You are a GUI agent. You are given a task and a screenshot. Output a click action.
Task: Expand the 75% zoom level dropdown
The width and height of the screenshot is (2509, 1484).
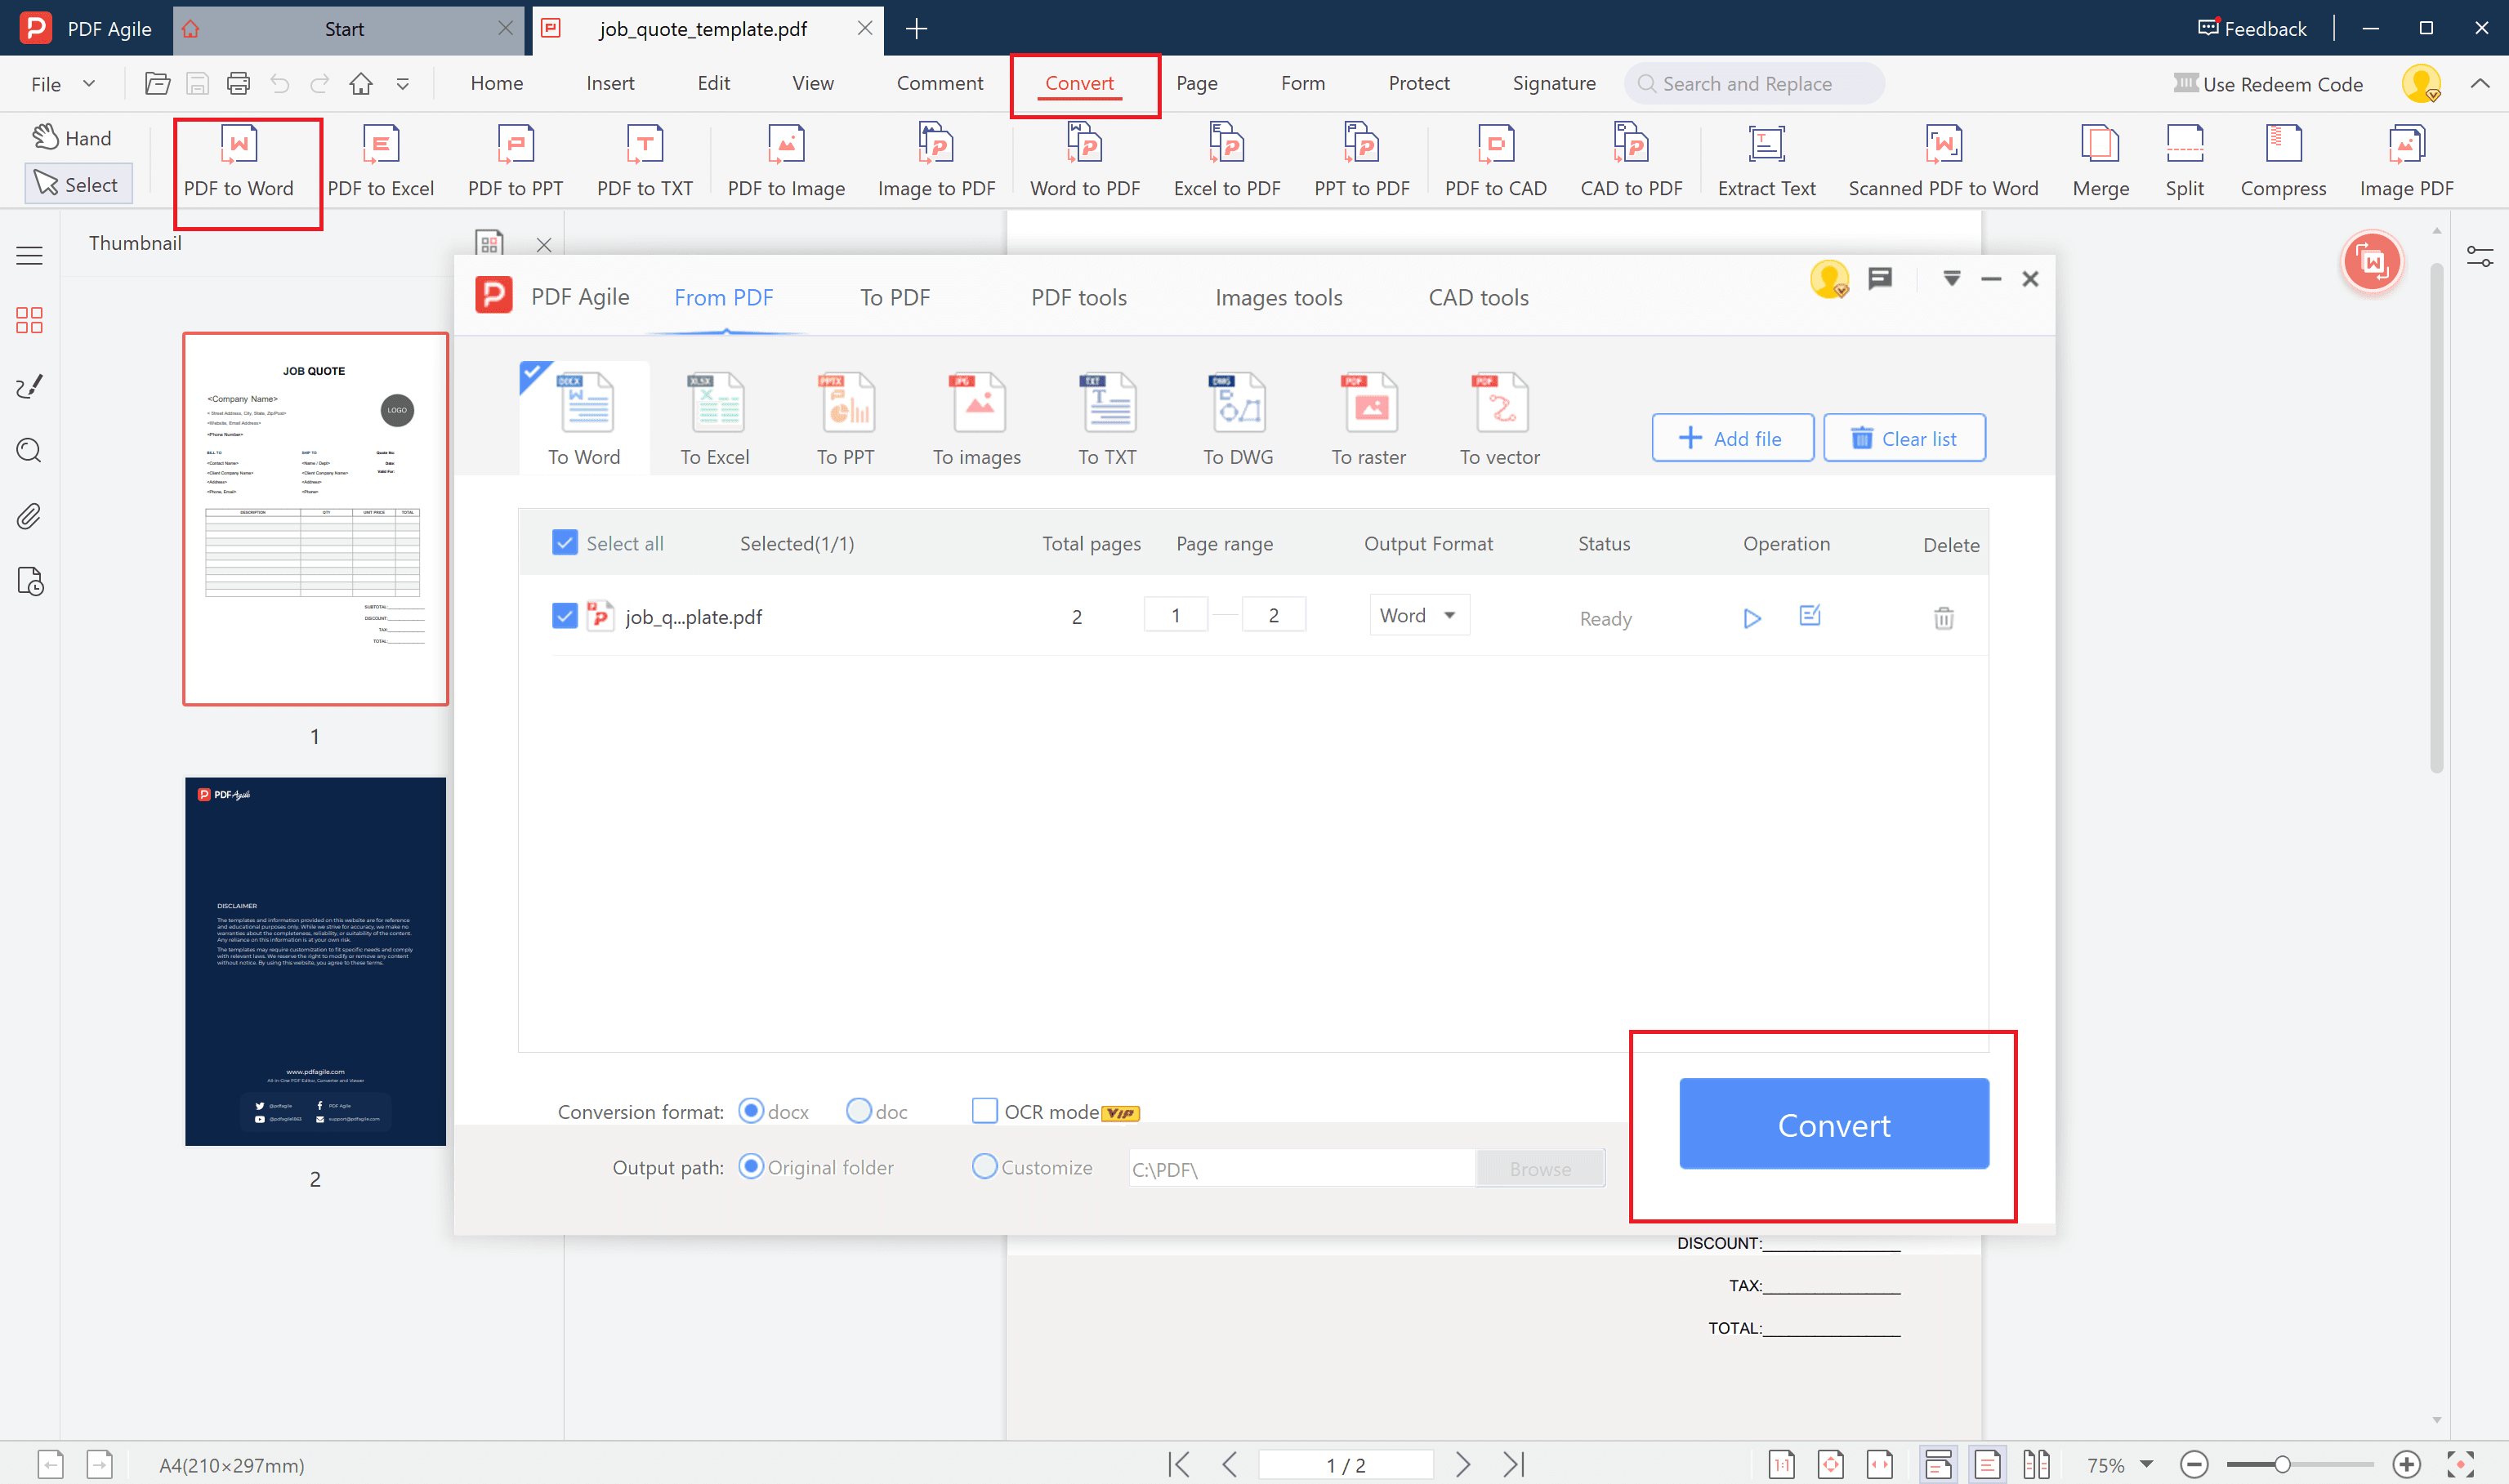[2145, 1464]
